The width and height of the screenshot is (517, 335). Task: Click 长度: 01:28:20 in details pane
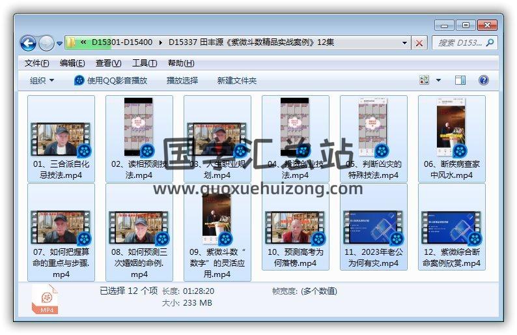coord(188,291)
